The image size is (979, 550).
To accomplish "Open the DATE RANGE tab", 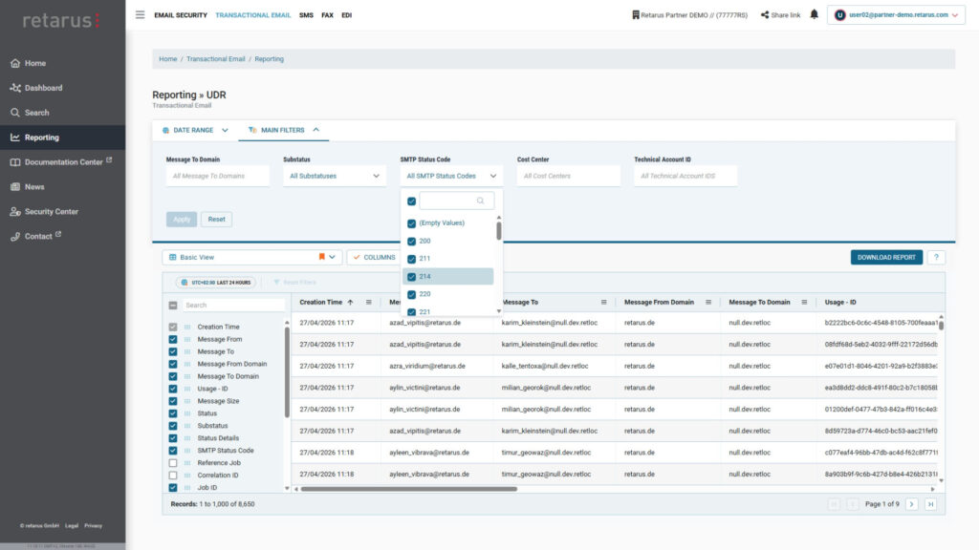I will 195,130.
